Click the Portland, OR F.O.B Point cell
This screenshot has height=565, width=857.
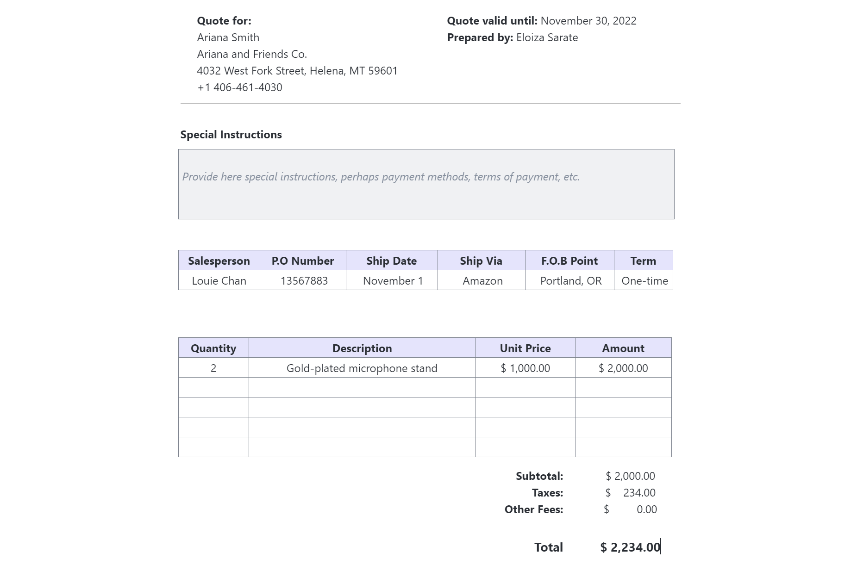(570, 281)
